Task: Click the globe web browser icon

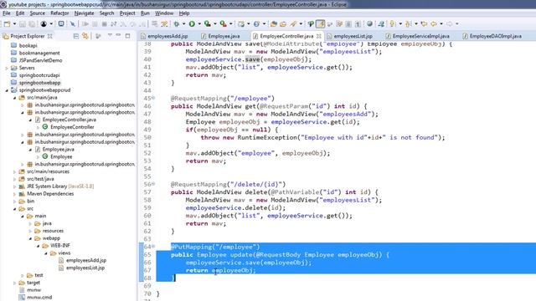Action: coord(369,24)
